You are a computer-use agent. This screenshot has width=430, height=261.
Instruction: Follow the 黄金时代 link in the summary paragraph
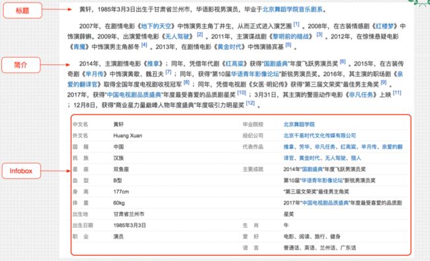(230, 47)
